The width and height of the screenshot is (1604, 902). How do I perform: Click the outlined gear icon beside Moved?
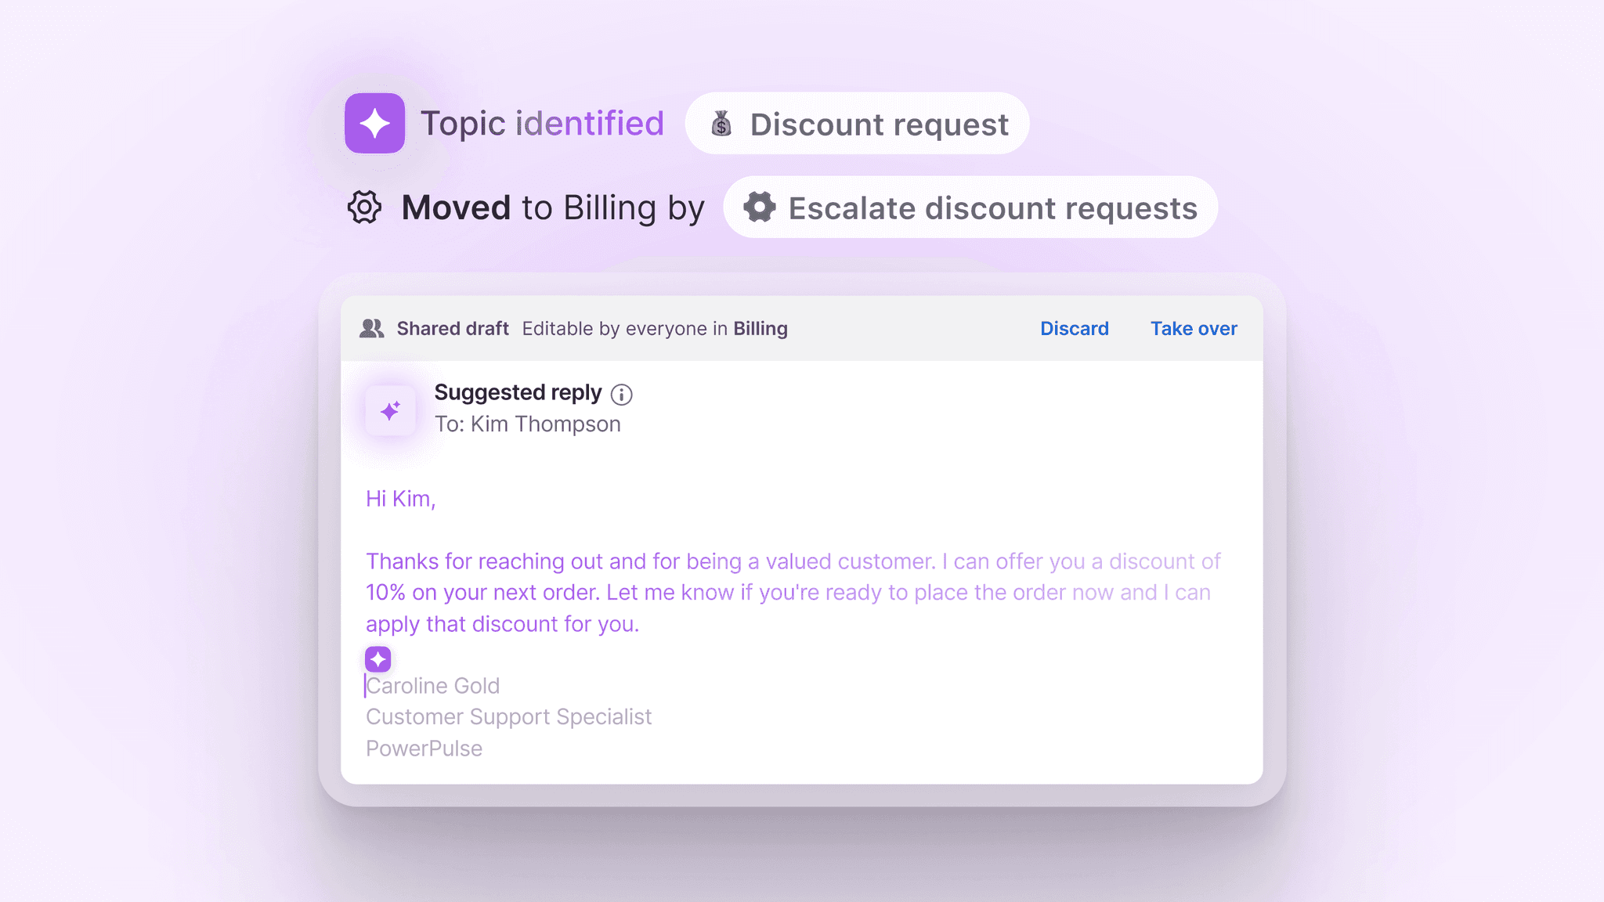[364, 207]
